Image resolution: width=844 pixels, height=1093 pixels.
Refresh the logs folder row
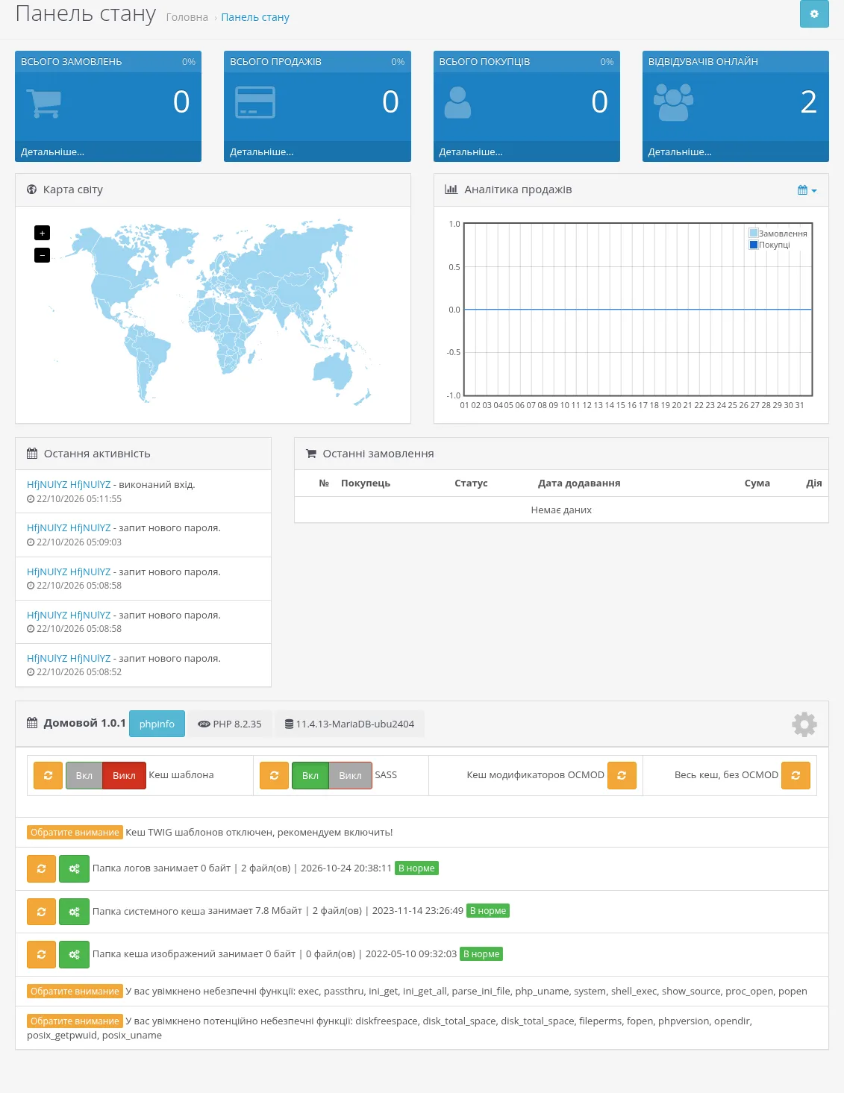coord(42,868)
